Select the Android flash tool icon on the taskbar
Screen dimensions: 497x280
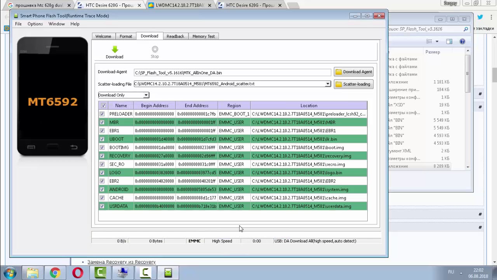168,273
